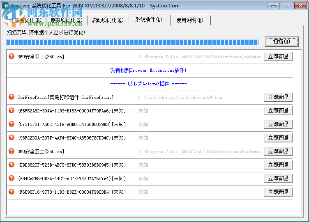
Task: Select the {DDD362CF-523B-4BC9-8FDC-58F93B6BC945} entry
Action: click(72, 165)
